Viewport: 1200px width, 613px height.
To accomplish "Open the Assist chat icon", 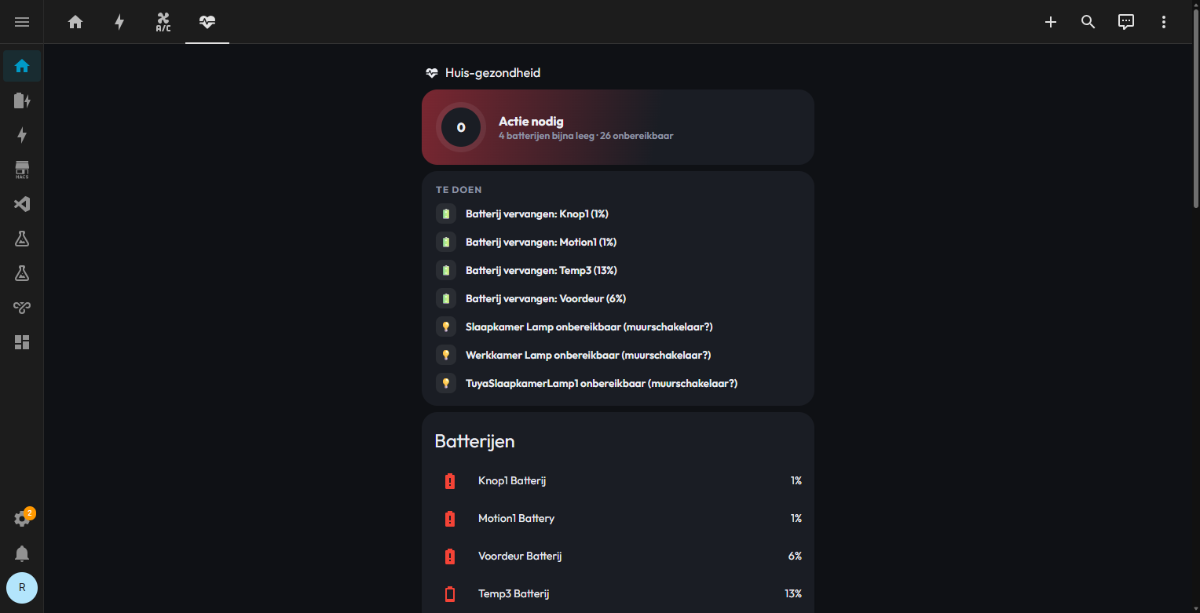I will (x=1126, y=22).
